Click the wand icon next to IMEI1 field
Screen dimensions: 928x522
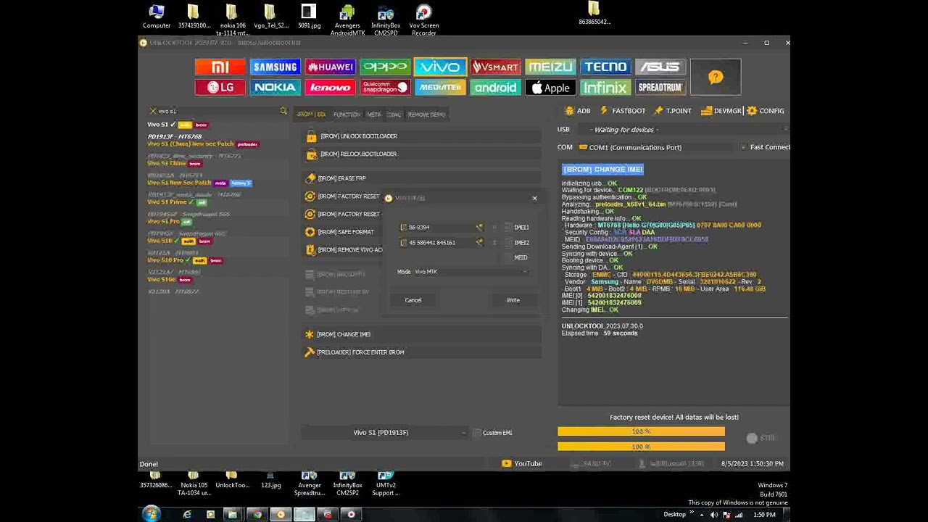pyautogui.click(x=479, y=227)
